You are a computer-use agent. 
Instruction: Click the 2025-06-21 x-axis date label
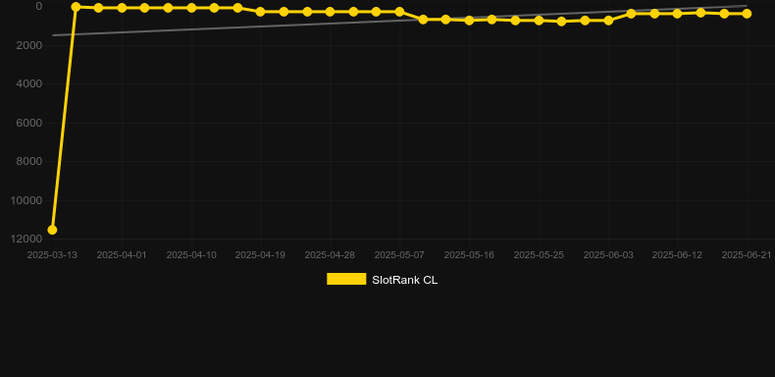pos(747,255)
